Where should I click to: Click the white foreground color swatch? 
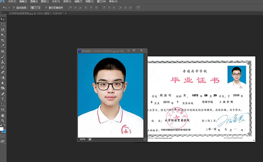1,129
